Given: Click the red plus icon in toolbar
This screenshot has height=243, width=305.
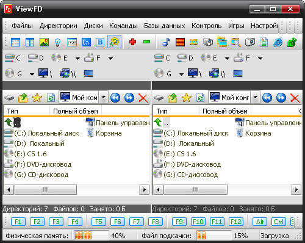Looking at the screenshot, I should pos(132,42).
